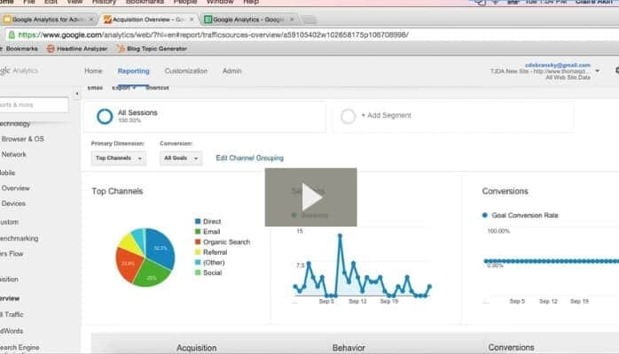The image size is (619, 354).
Task: Open a new browser tab
Action: click(x=309, y=19)
